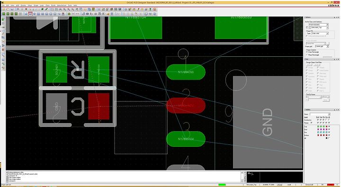Click Pwr layer Pin color swatch

pos(323,133)
